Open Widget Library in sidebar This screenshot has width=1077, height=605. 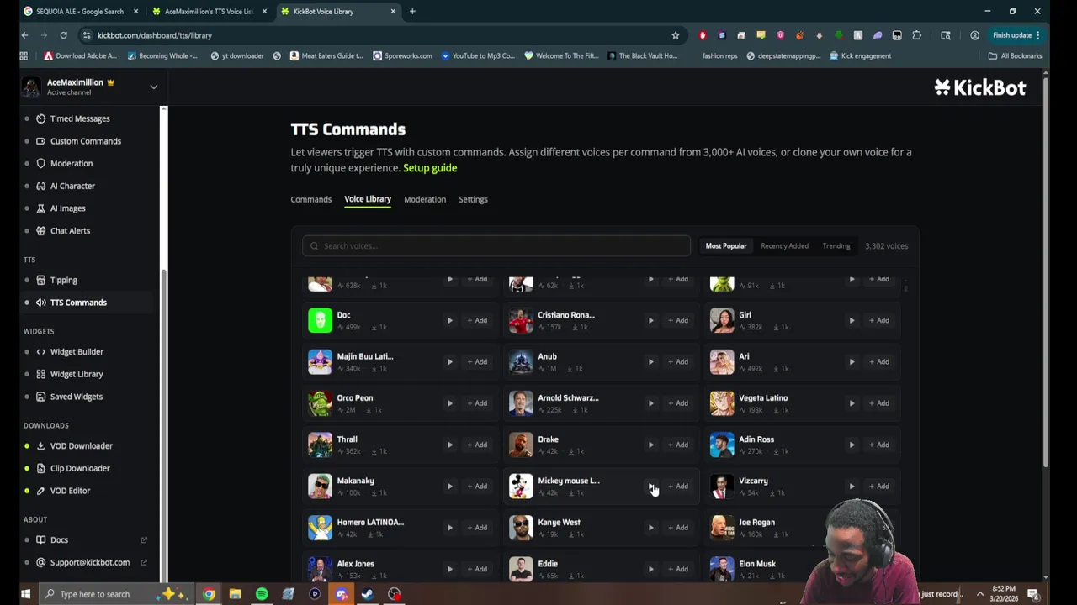coord(77,374)
